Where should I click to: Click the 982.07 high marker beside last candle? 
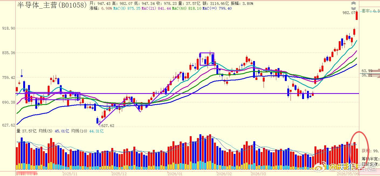click(349, 13)
